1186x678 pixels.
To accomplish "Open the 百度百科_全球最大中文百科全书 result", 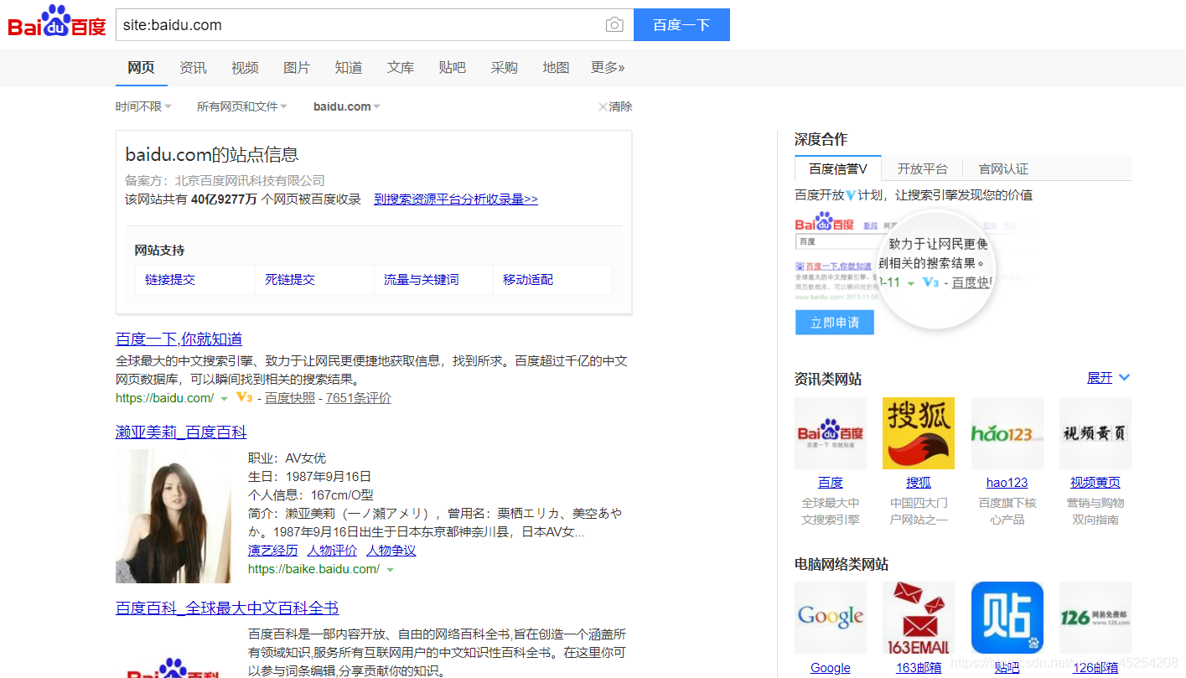I will coord(227,608).
